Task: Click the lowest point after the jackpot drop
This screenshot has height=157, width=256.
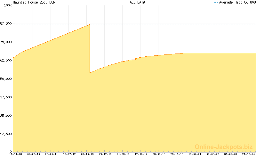Action: 90,73
